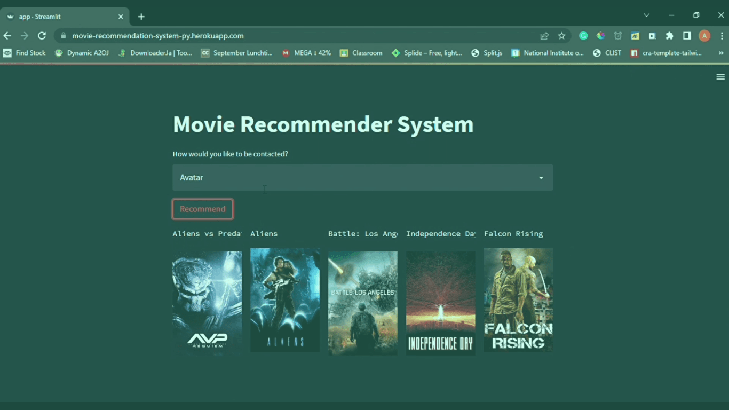
Task: Open a new browser tab
Action: tap(141, 17)
